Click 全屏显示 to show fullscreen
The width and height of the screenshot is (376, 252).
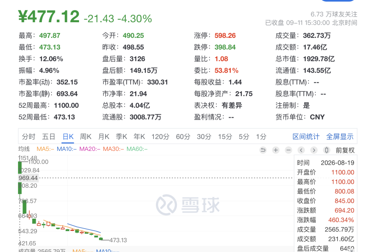coord(340,137)
